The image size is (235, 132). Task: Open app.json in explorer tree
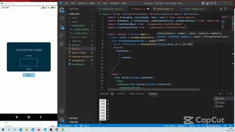81,45
